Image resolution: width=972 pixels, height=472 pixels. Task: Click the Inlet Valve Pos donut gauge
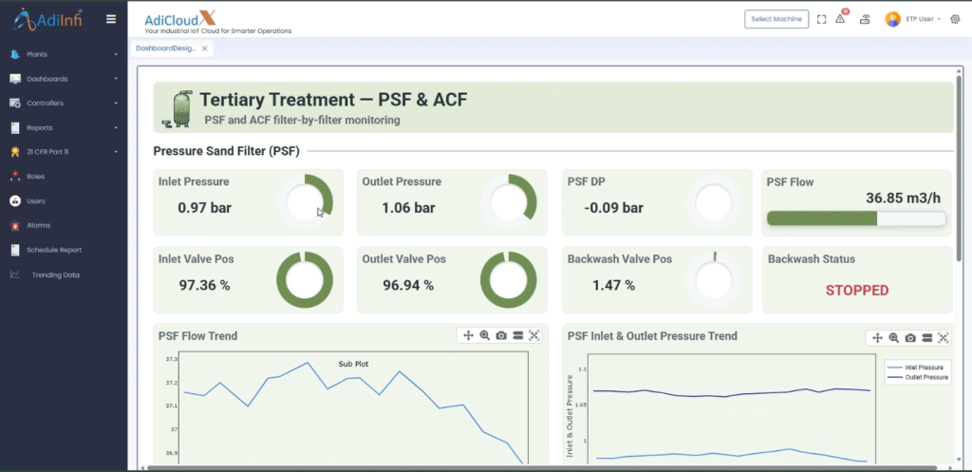305,280
